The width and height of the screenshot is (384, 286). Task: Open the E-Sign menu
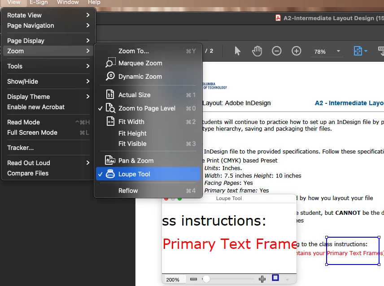pyautogui.click(x=39, y=2)
